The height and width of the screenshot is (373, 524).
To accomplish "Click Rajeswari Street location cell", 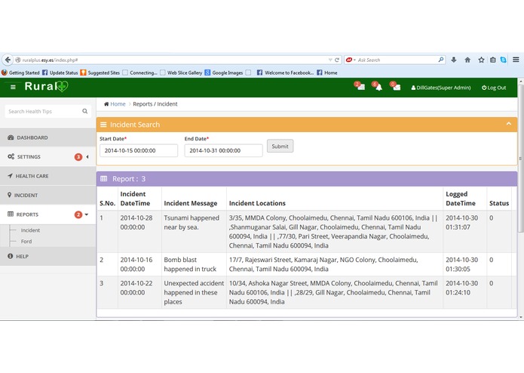I will point(335,264).
